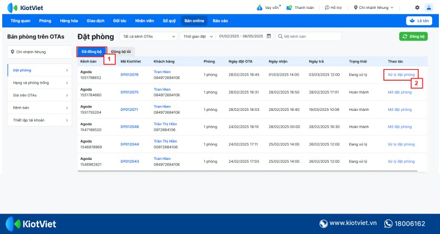Open the Đối tác menu
This screenshot has height=234, width=440.
(120, 21)
